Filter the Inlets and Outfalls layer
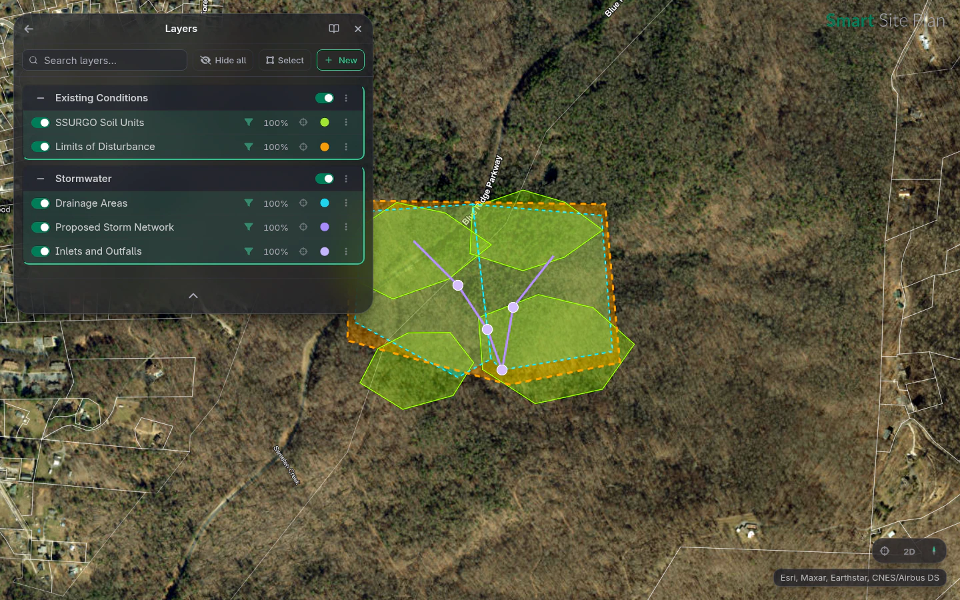The width and height of the screenshot is (960, 600). click(249, 251)
